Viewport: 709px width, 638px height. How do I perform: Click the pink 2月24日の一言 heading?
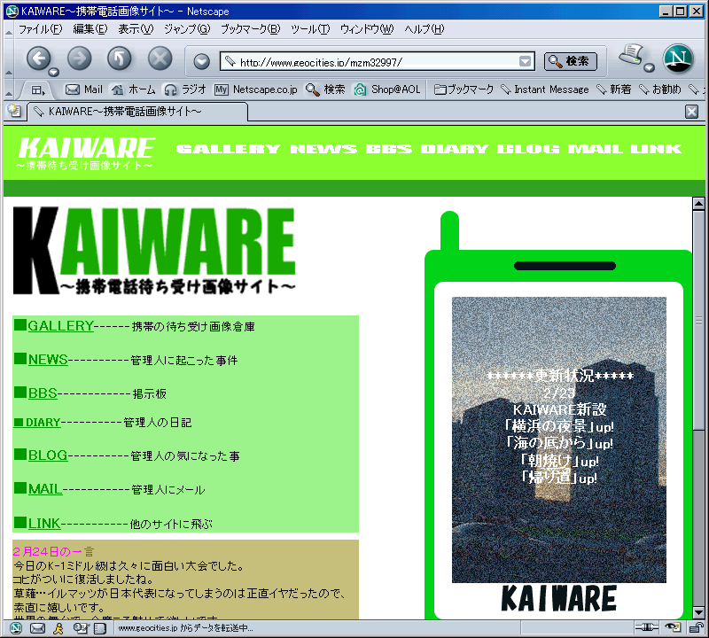click(x=53, y=552)
